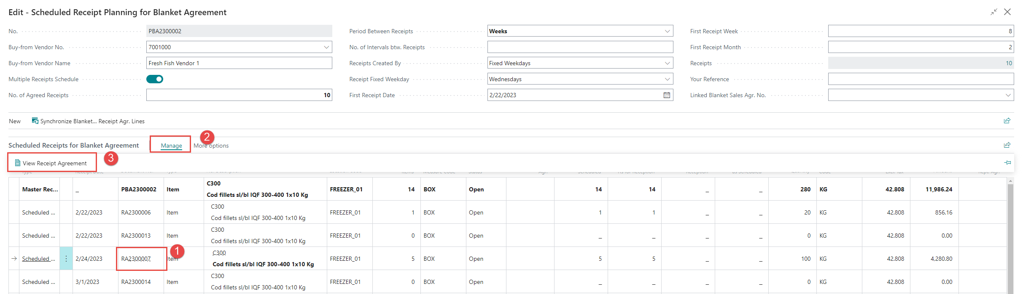The image size is (1023, 294).
Task: Click the share icon beside Scheduled Receipts section
Action: point(1007,145)
